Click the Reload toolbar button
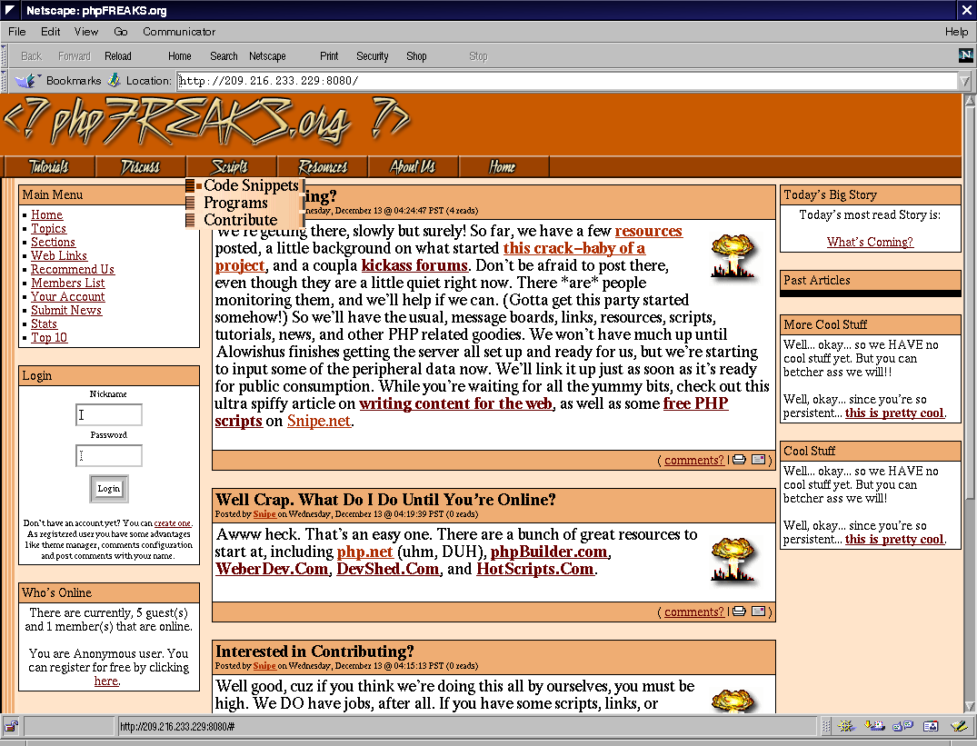The height and width of the screenshot is (746, 977). tap(118, 55)
